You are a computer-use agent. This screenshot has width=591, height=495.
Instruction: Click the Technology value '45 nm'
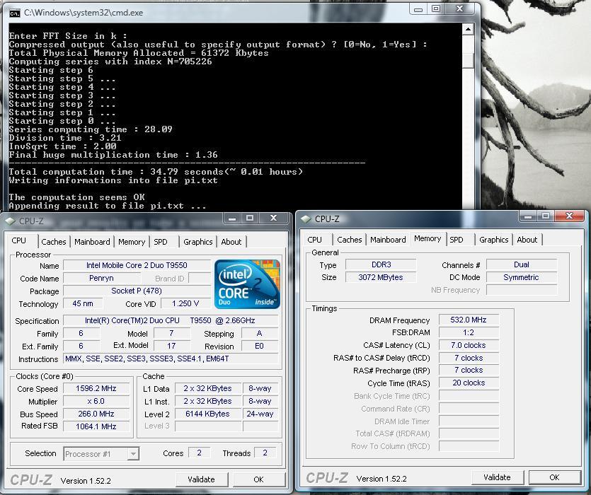83,303
